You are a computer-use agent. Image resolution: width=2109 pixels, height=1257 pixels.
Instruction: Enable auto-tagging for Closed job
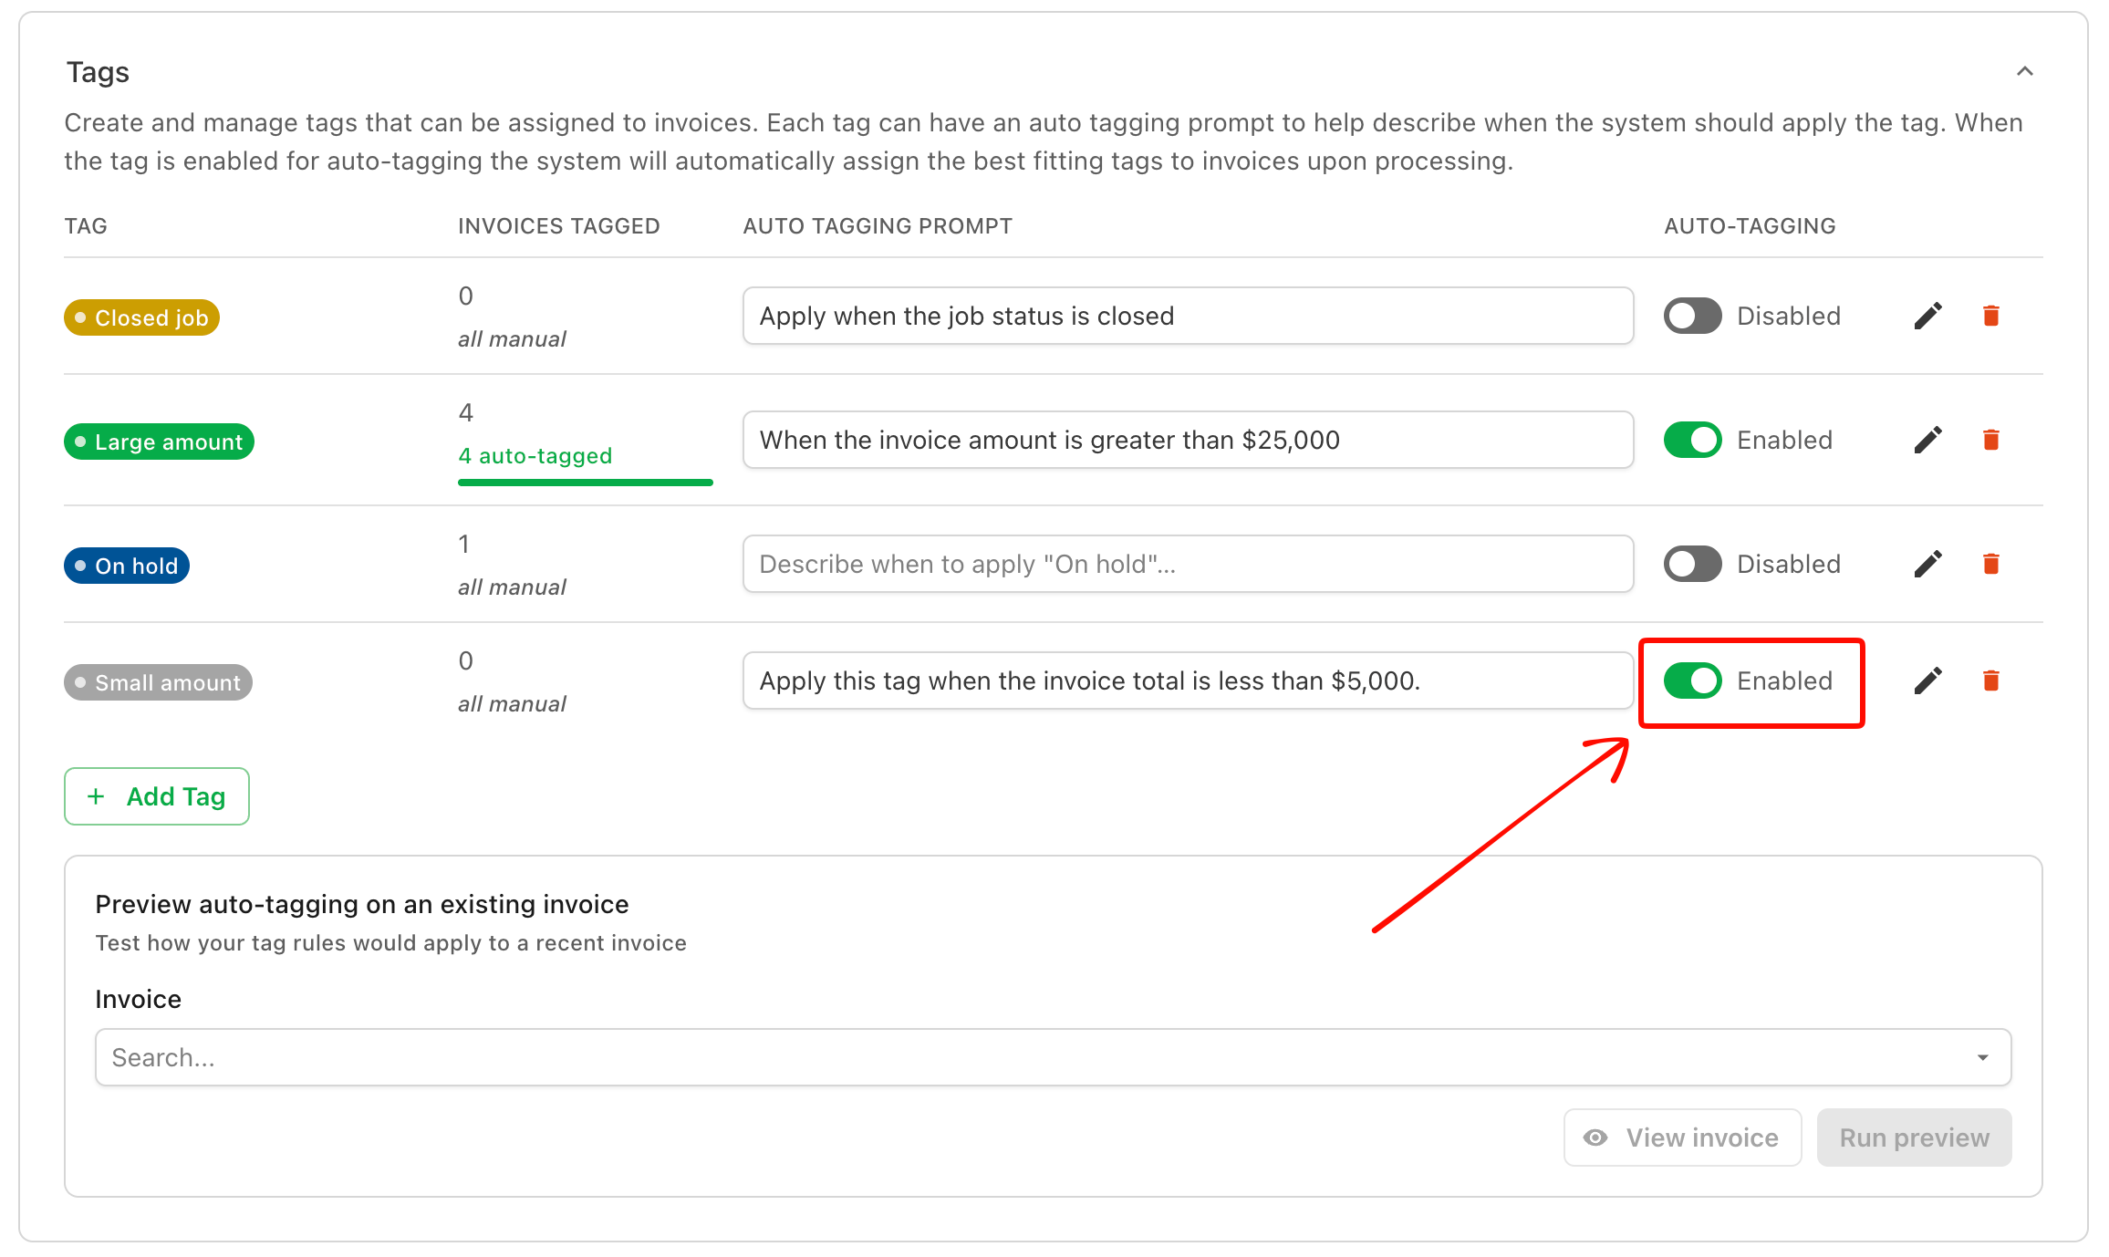1692,316
